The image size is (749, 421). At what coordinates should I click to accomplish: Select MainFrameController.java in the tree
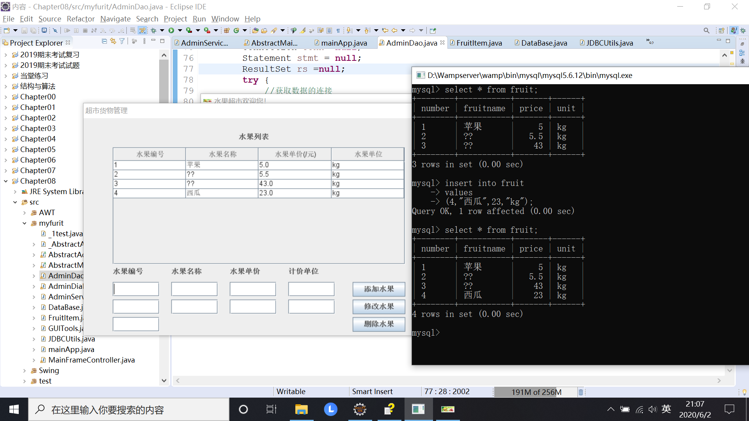tap(91, 360)
